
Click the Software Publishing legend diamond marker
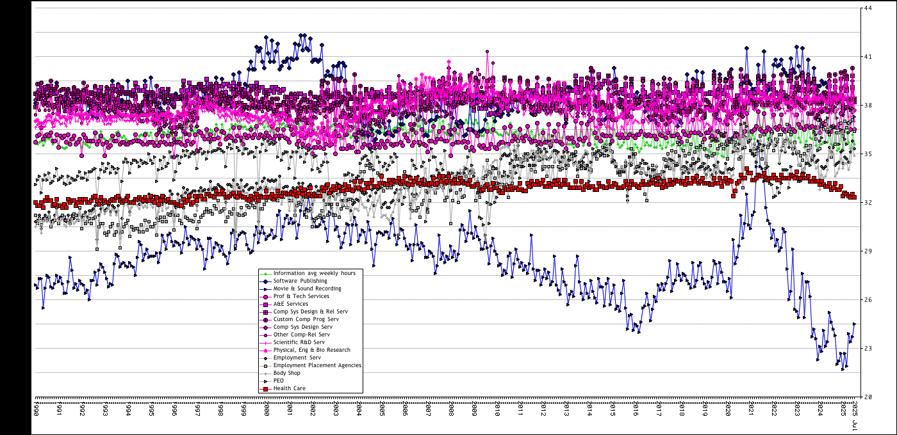tap(265, 281)
